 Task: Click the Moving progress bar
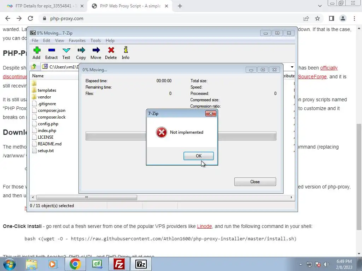tap(181, 136)
